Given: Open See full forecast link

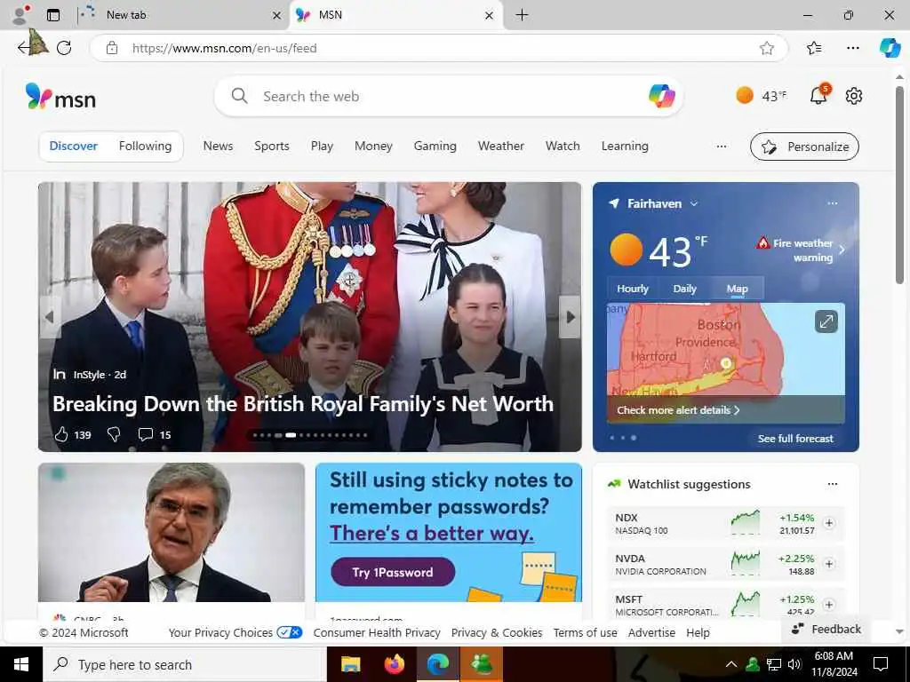Looking at the screenshot, I should [x=795, y=439].
